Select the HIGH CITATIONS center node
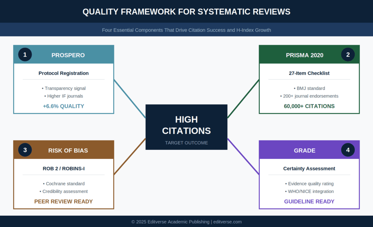 pos(186,125)
